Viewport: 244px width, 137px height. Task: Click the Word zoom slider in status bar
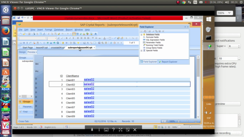190,127
